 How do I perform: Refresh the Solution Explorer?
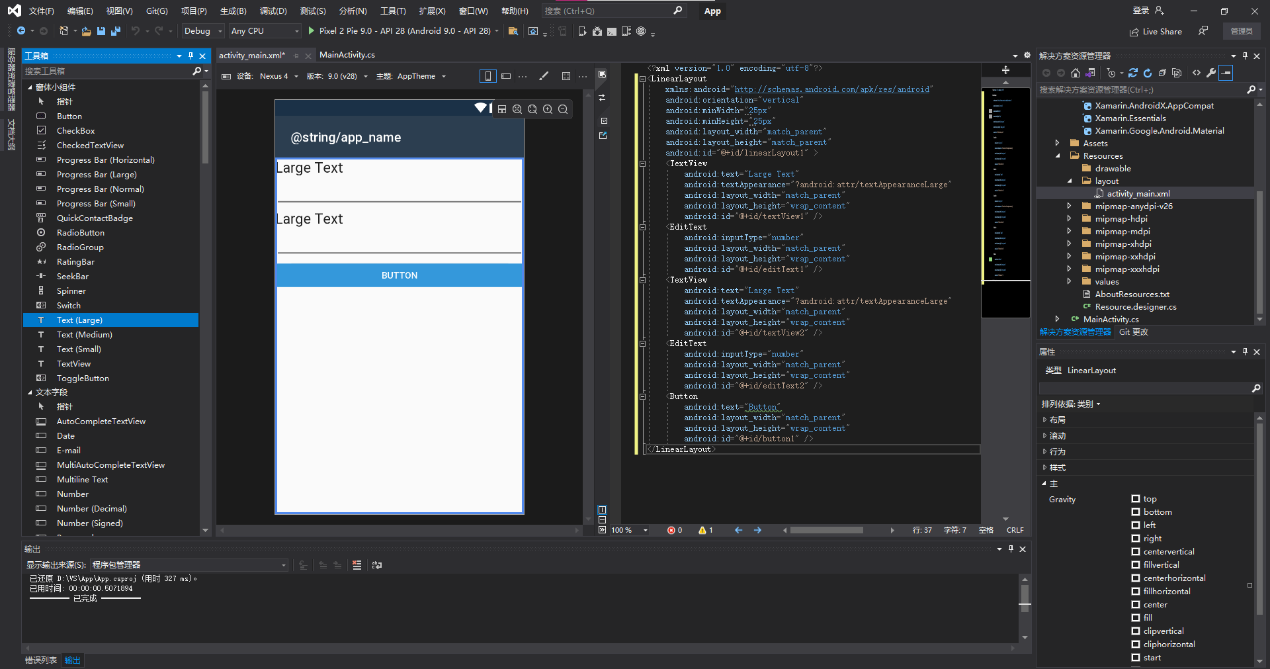pyautogui.click(x=1148, y=73)
